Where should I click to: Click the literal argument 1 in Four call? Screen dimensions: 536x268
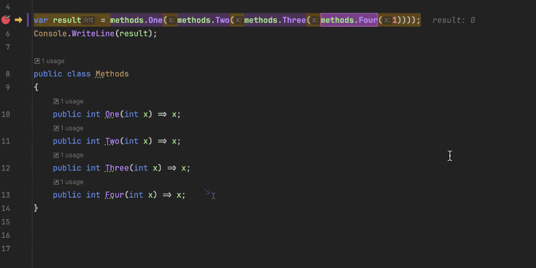tap(395, 21)
